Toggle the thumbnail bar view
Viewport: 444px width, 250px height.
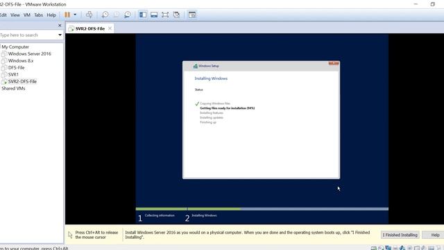tap(154, 15)
